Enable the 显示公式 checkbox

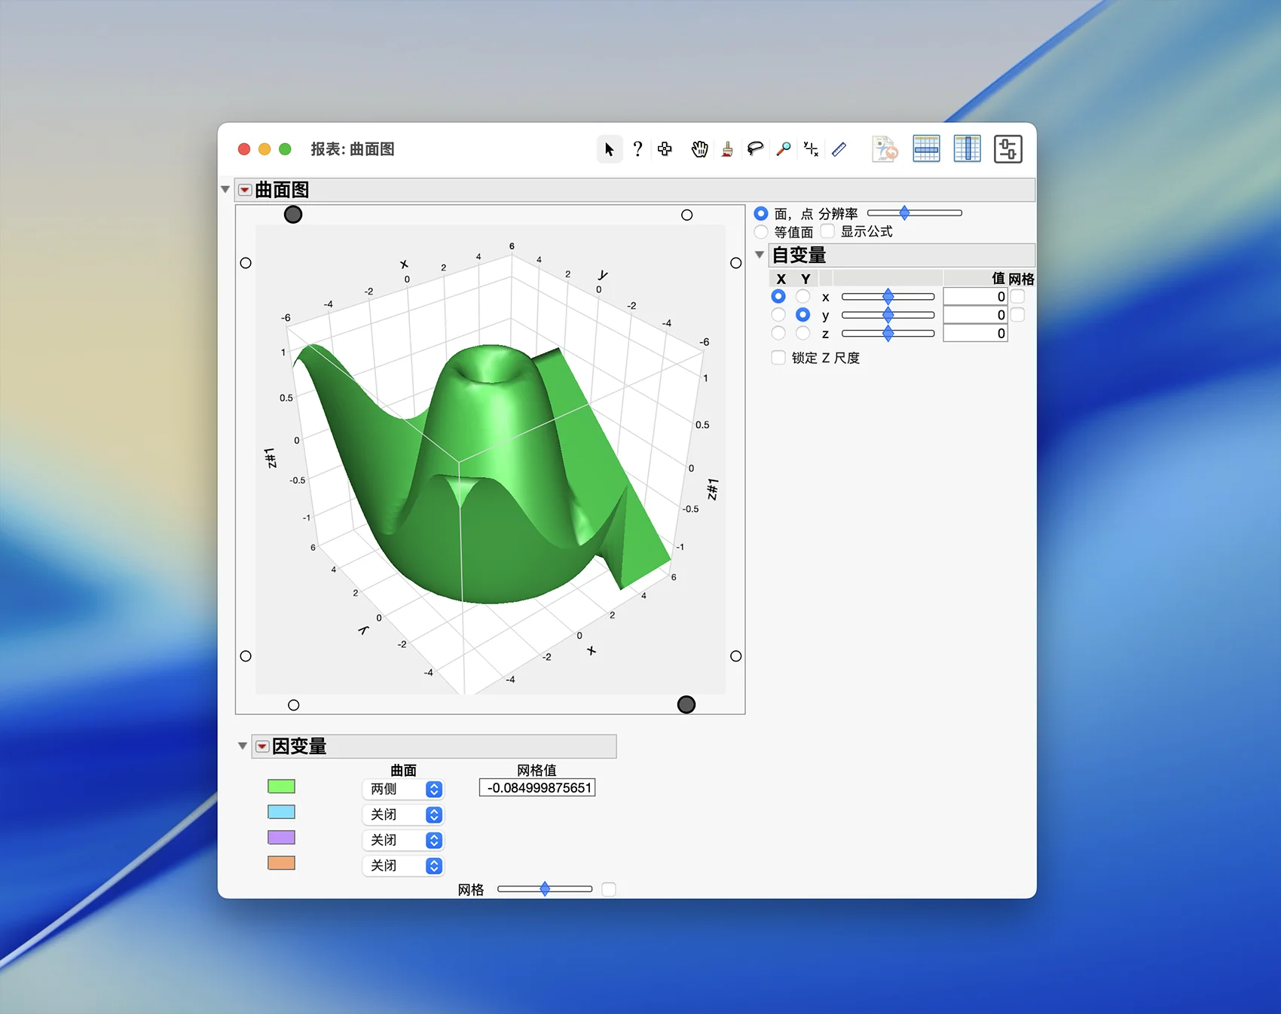tap(827, 231)
